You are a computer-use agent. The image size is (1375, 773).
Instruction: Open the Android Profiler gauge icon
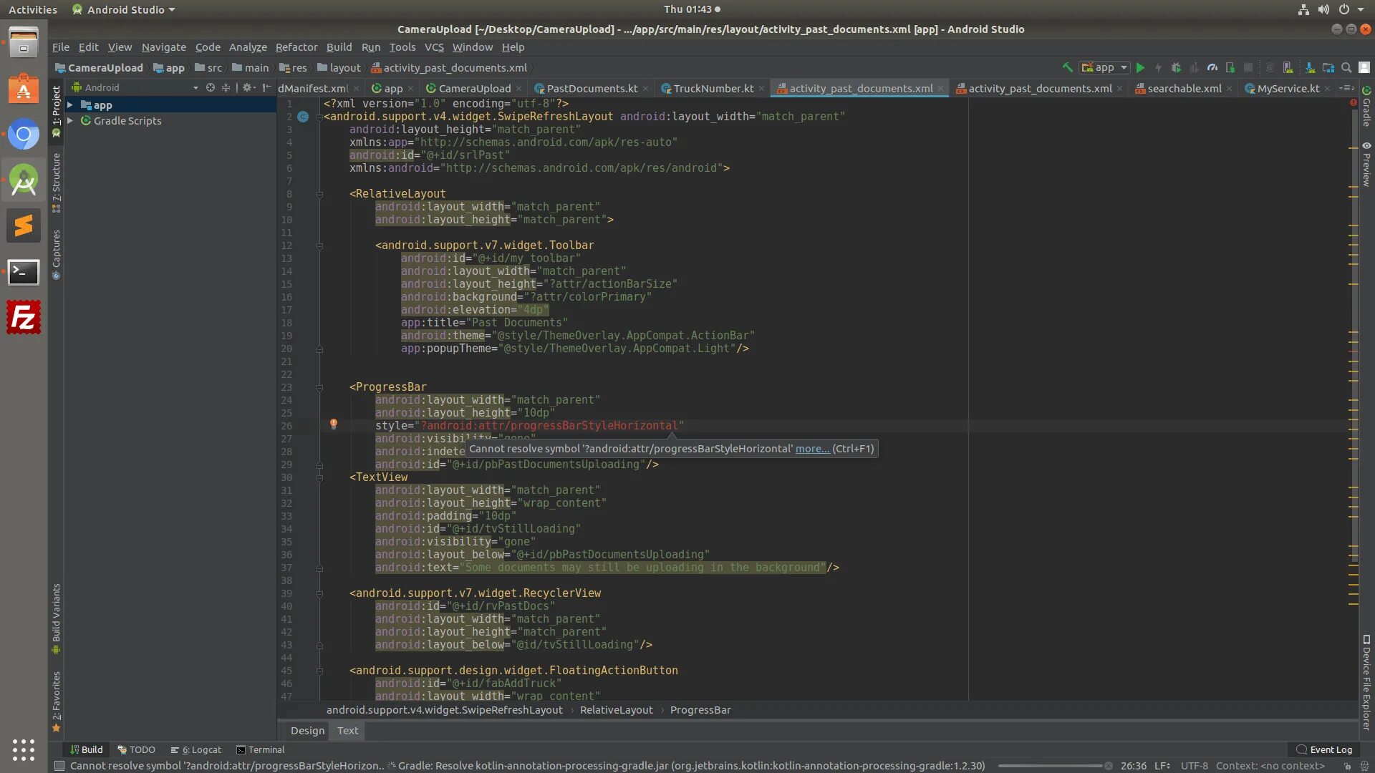pos(1212,67)
